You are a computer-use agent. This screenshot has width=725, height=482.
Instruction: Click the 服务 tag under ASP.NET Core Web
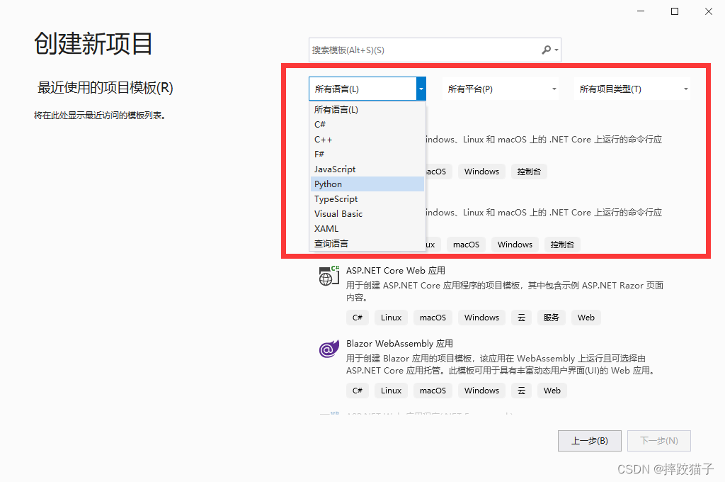tap(551, 318)
